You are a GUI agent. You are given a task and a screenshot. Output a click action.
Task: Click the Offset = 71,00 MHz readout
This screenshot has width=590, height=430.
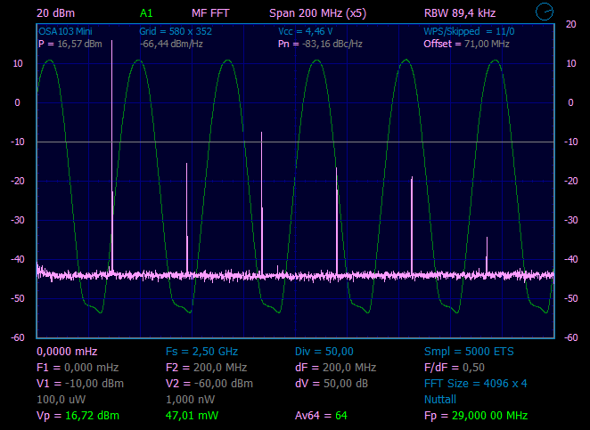tap(466, 44)
